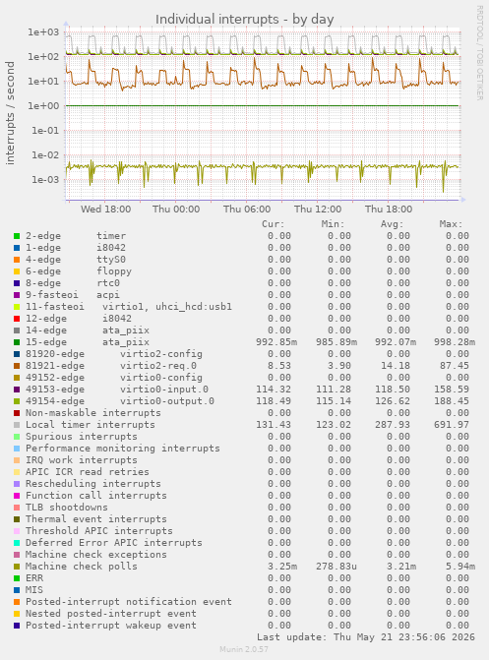Click the magenta Function call interrupts swatch

pos(17,496)
